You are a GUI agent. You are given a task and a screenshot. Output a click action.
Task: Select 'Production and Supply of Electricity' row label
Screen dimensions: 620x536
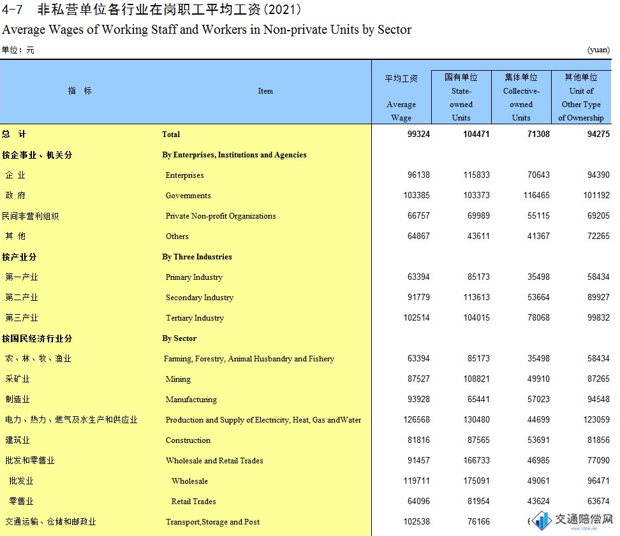tap(263, 420)
